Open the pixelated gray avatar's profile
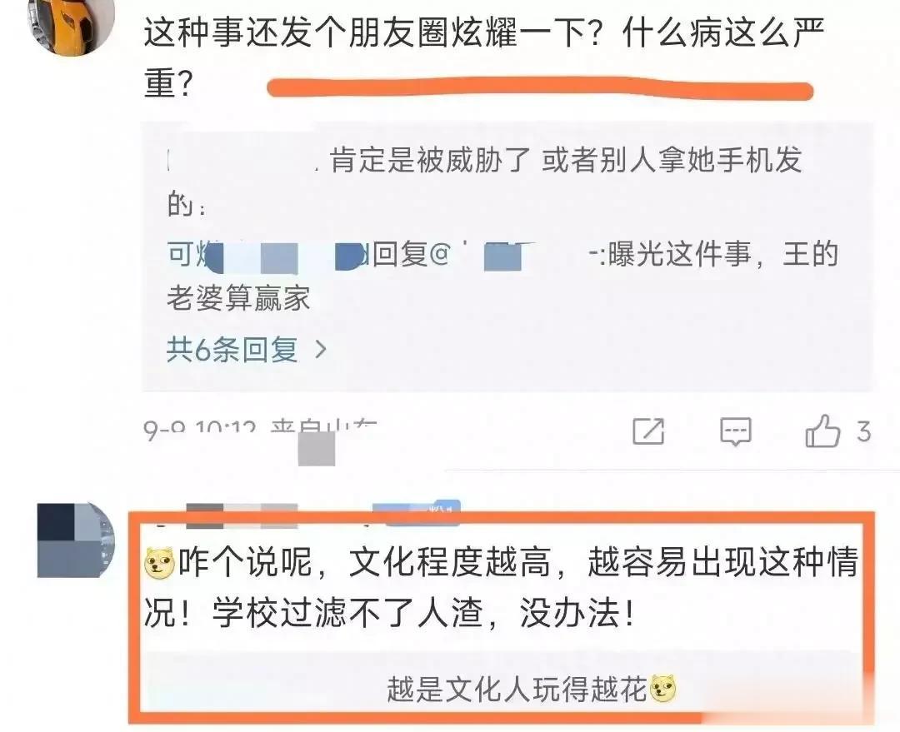The width and height of the screenshot is (900, 732). point(76,540)
